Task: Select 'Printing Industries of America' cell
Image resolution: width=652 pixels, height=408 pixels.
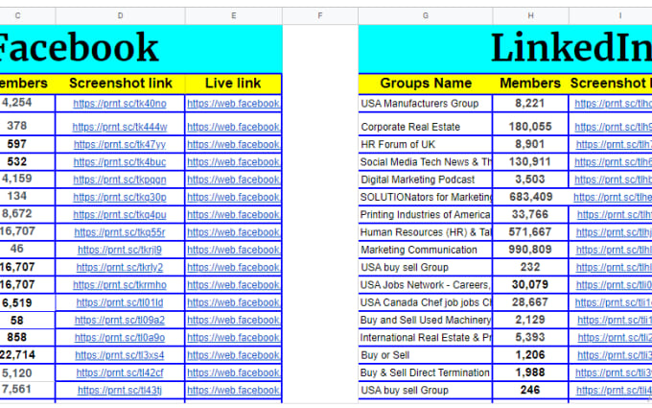Action: tap(426, 214)
